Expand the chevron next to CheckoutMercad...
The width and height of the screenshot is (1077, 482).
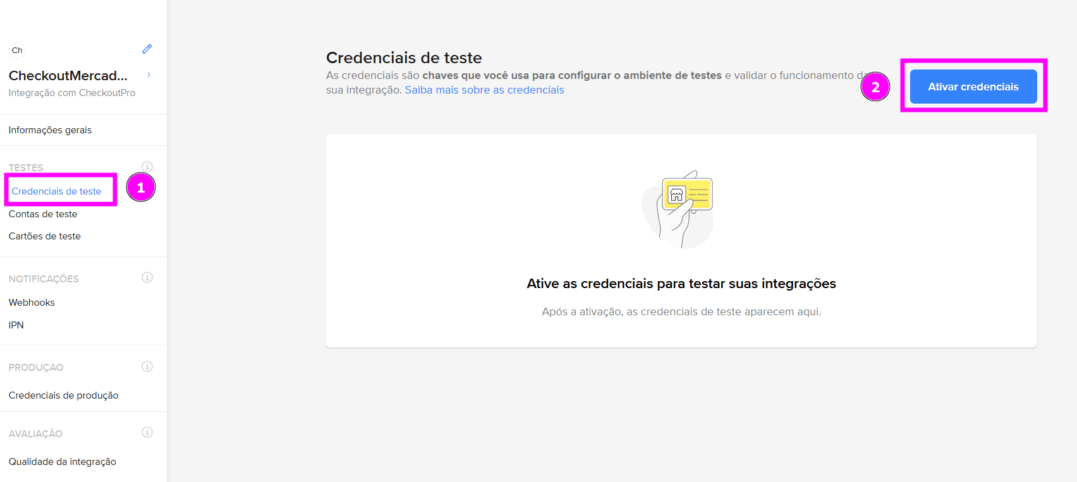[x=149, y=75]
